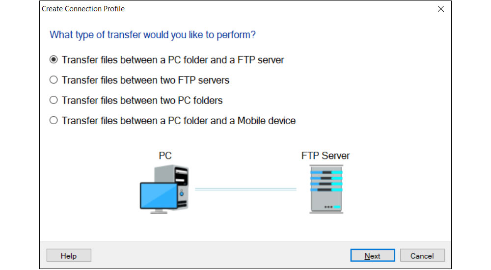
Task: Click the "FTP Server" label text
Action: (326, 156)
